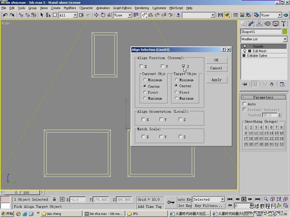This screenshot has height=218, width=290.
Task: Open the Create command panel tab
Action: click(x=243, y=23)
